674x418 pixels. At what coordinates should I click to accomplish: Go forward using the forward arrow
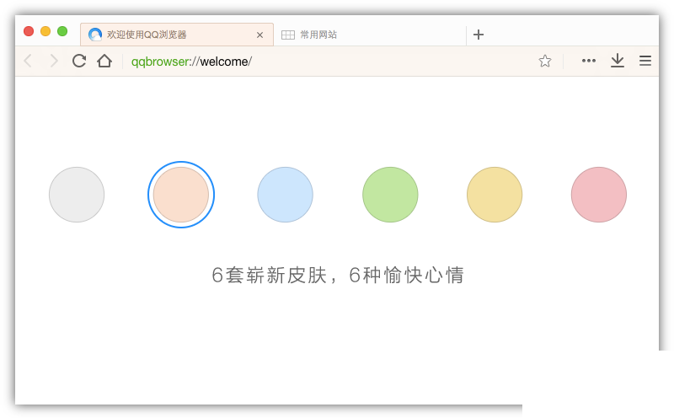tap(54, 61)
